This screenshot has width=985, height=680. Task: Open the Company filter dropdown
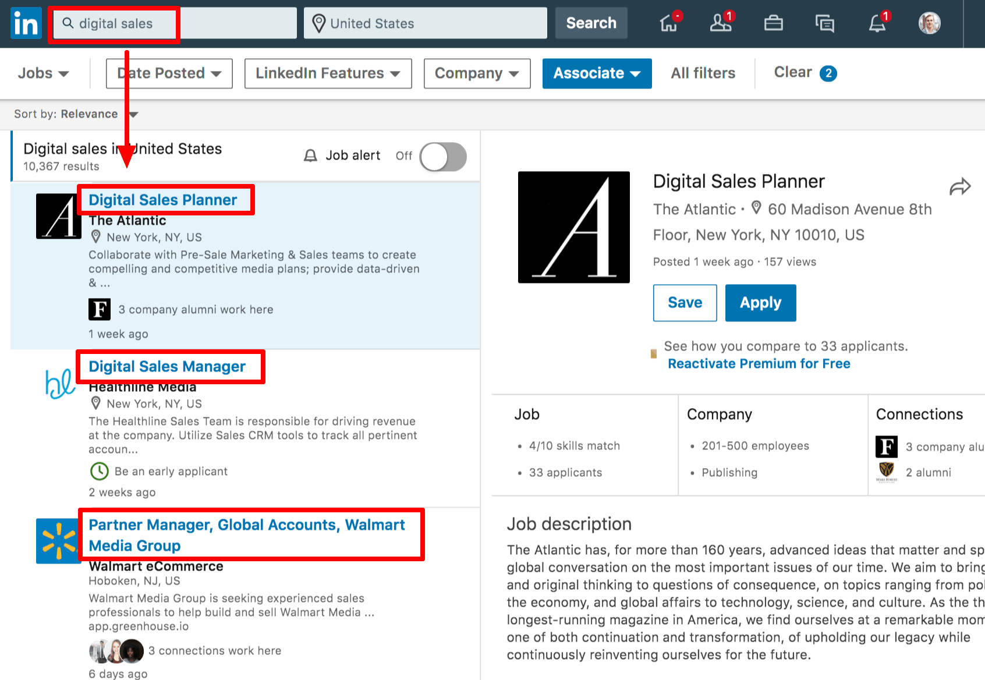[477, 73]
